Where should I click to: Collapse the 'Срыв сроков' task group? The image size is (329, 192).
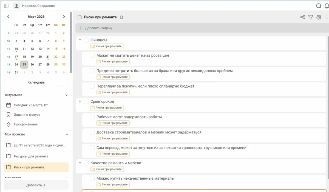tap(80, 101)
